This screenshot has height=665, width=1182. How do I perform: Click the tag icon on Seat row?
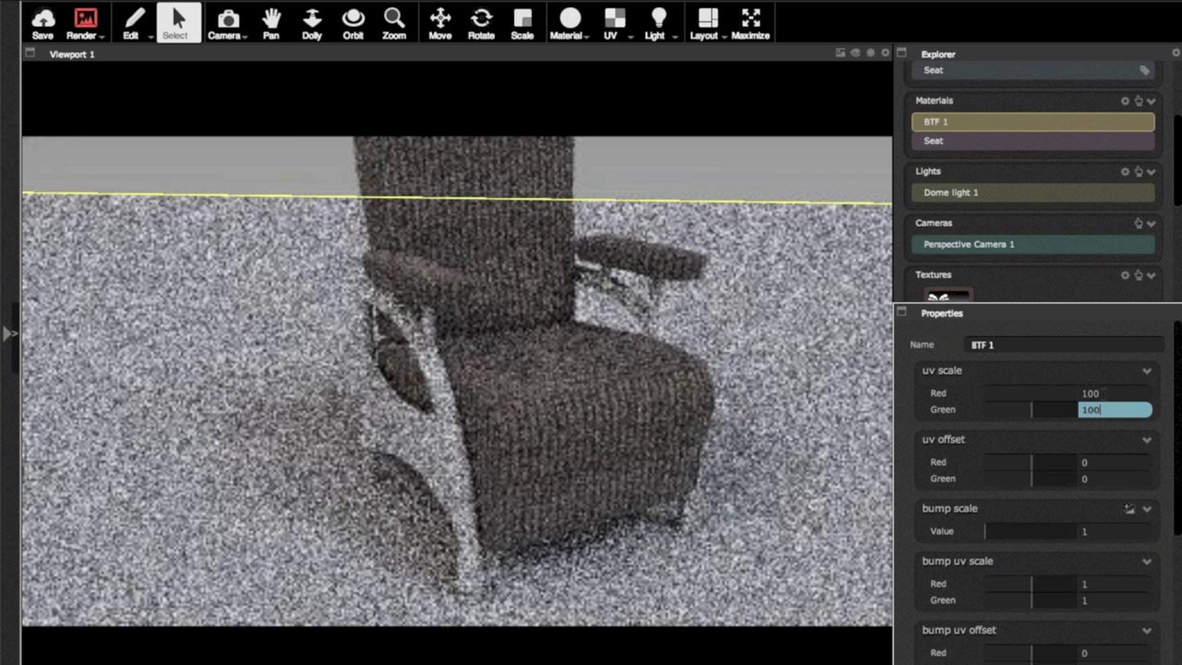tap(1144, 71)
